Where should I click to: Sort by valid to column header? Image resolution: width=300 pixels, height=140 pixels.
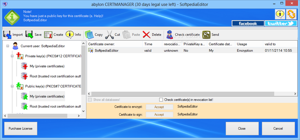pos(280,44)
